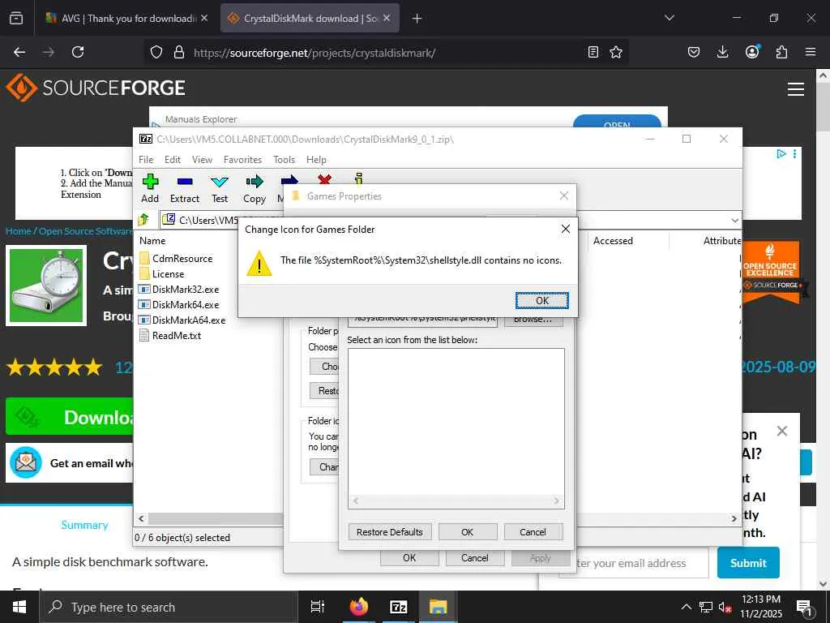Open the SourceForge hamburger menu

click(x=796, y=89)
